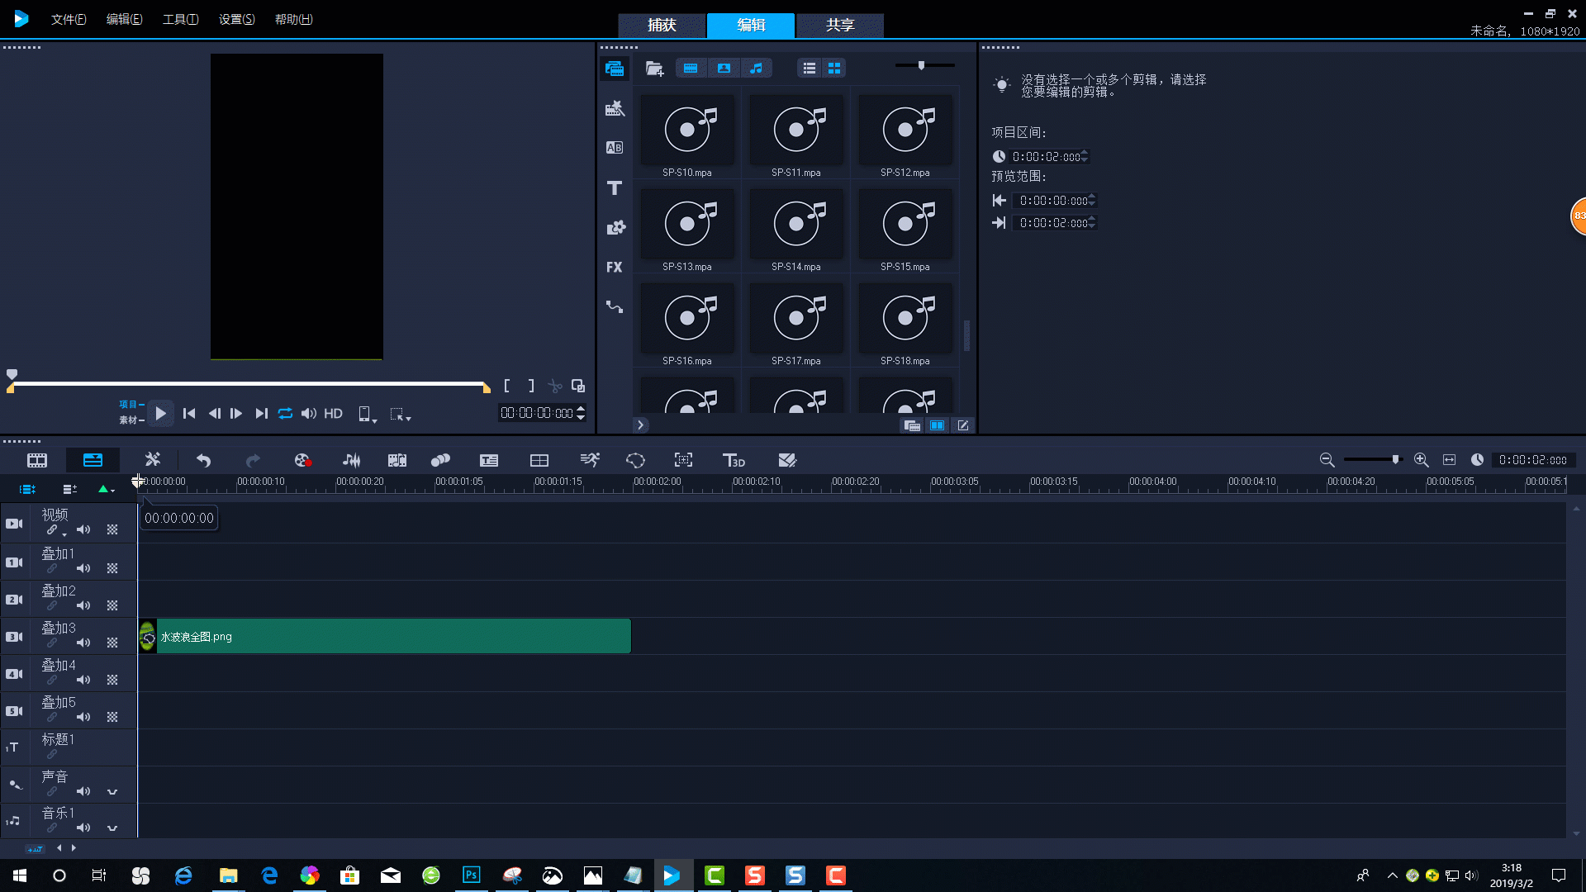Toggle mute on 叠加3 track

point(84,643)
